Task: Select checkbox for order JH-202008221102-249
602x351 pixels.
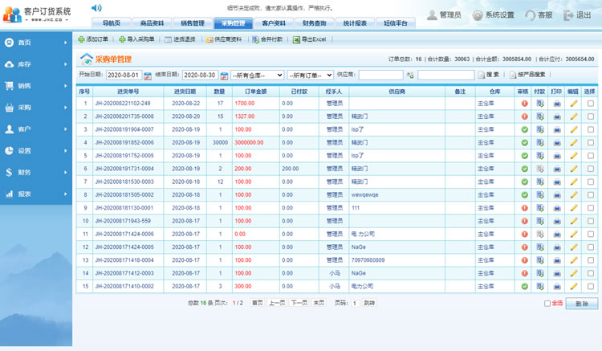Action: pos(591,104)
